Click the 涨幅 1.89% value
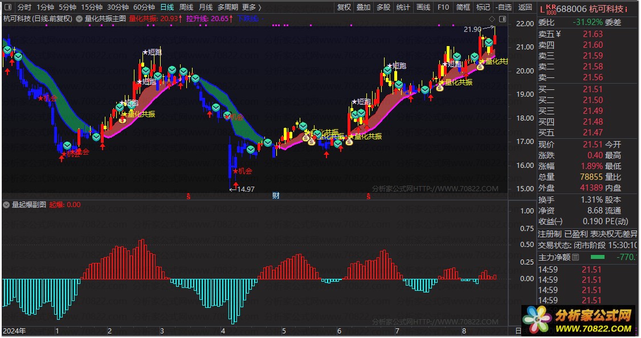Viewport: 641px width, 338px height. [x=591, y=166]
